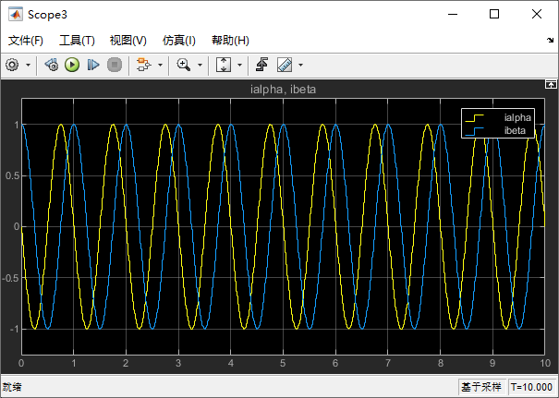Click the x-axis tick label 5
The width and height of the screenshot is (559, 398).
click(283, 363)
